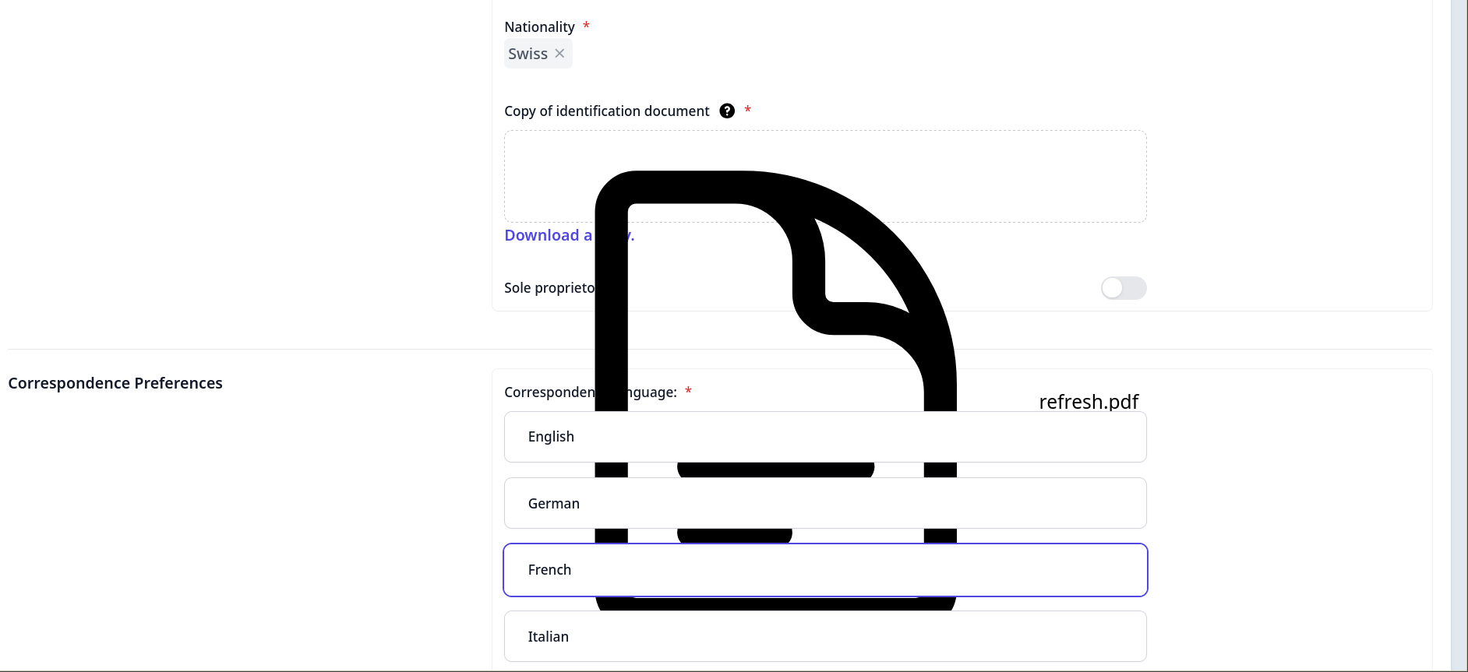Click the refresh.pdf file name
The width and height of the screenshot is (1468, 672).
[1088, 402]
